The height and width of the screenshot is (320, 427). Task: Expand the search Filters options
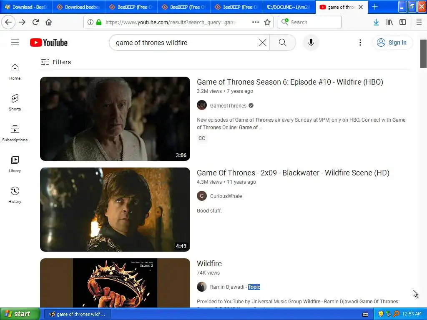(56, 62)
